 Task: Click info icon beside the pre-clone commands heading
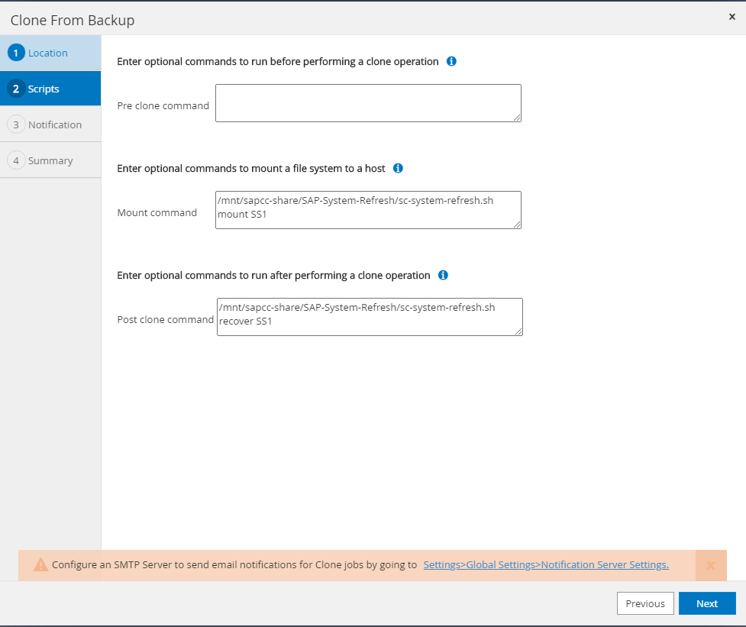[x=451, y=61]
